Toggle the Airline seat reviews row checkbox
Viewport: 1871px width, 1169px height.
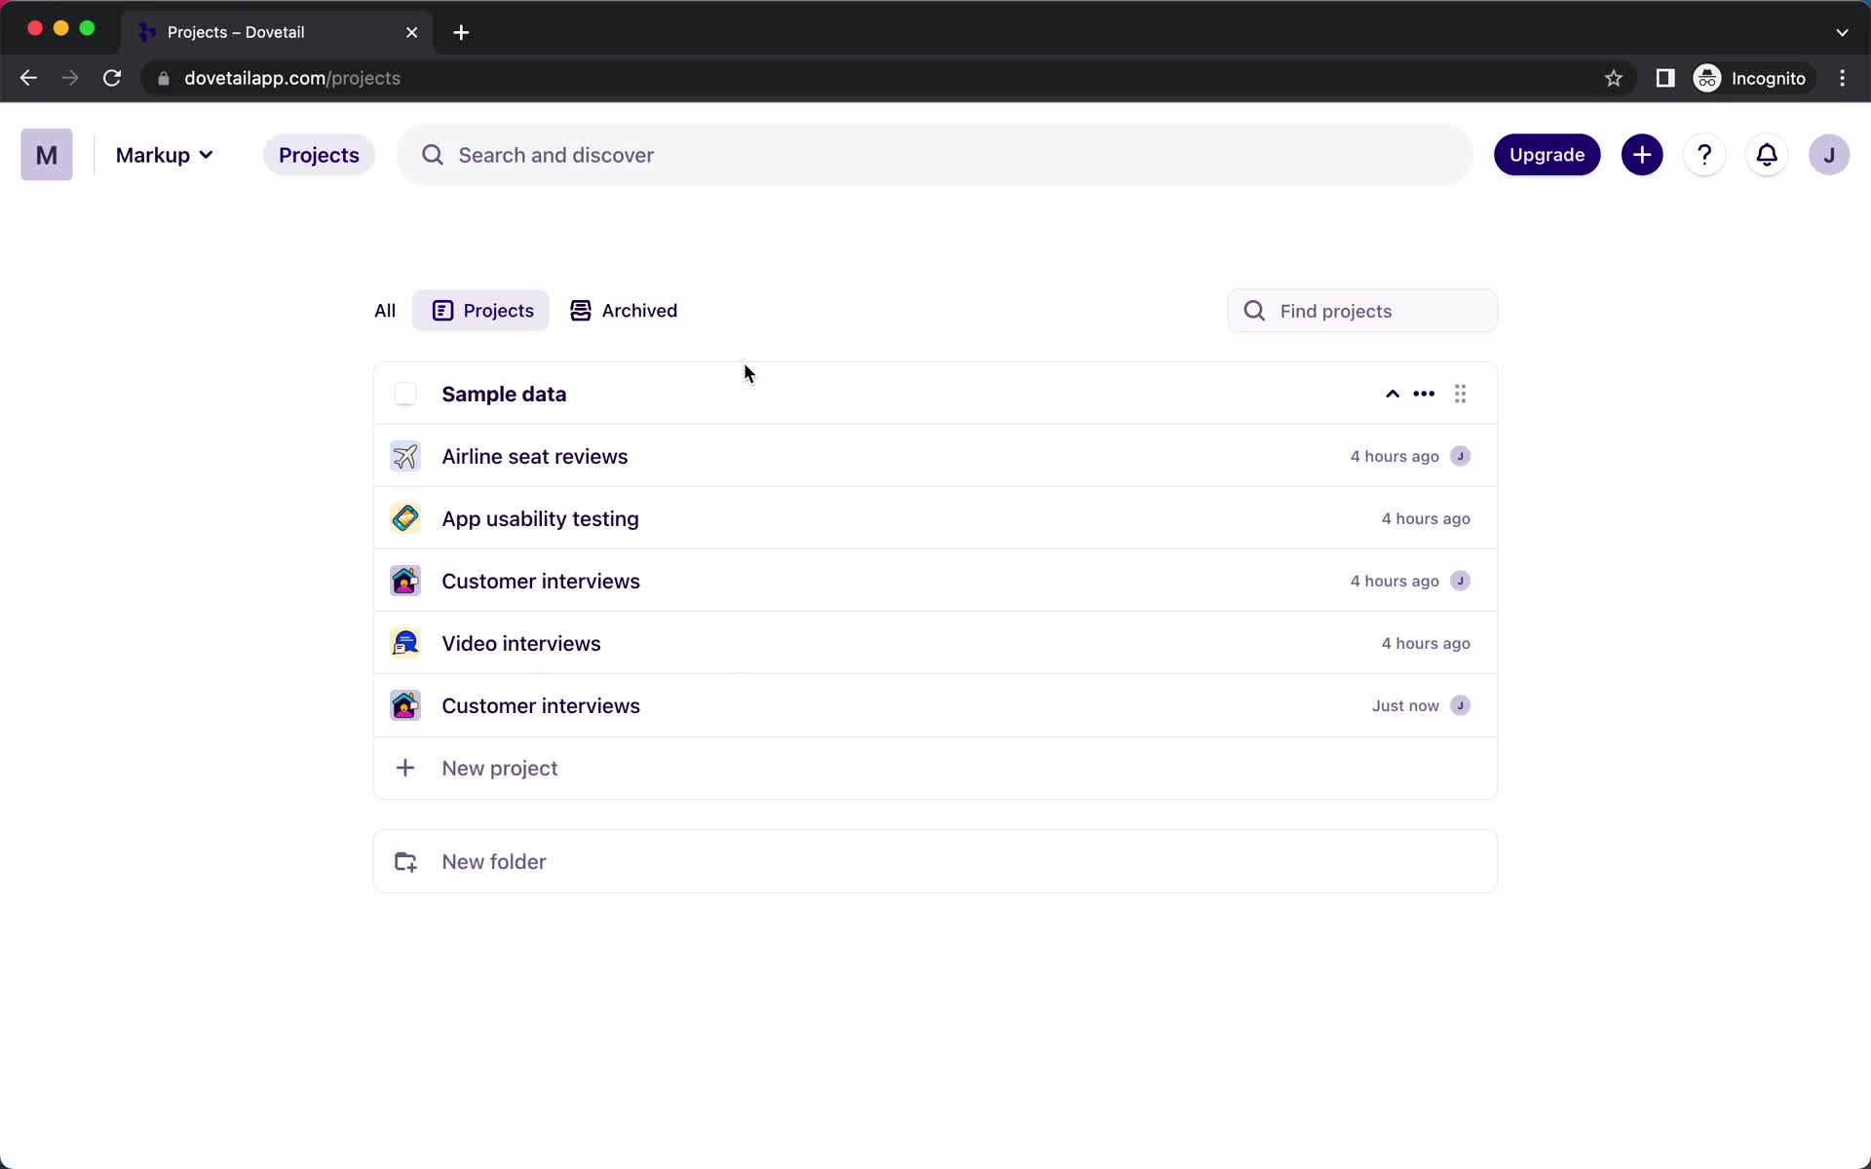click(x=404, y=455)
